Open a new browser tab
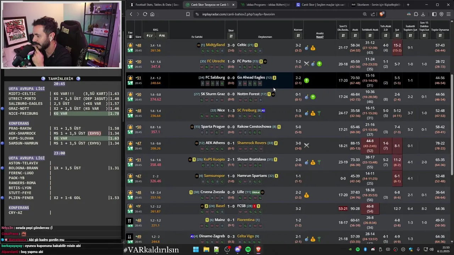 (x=408, y=5)
